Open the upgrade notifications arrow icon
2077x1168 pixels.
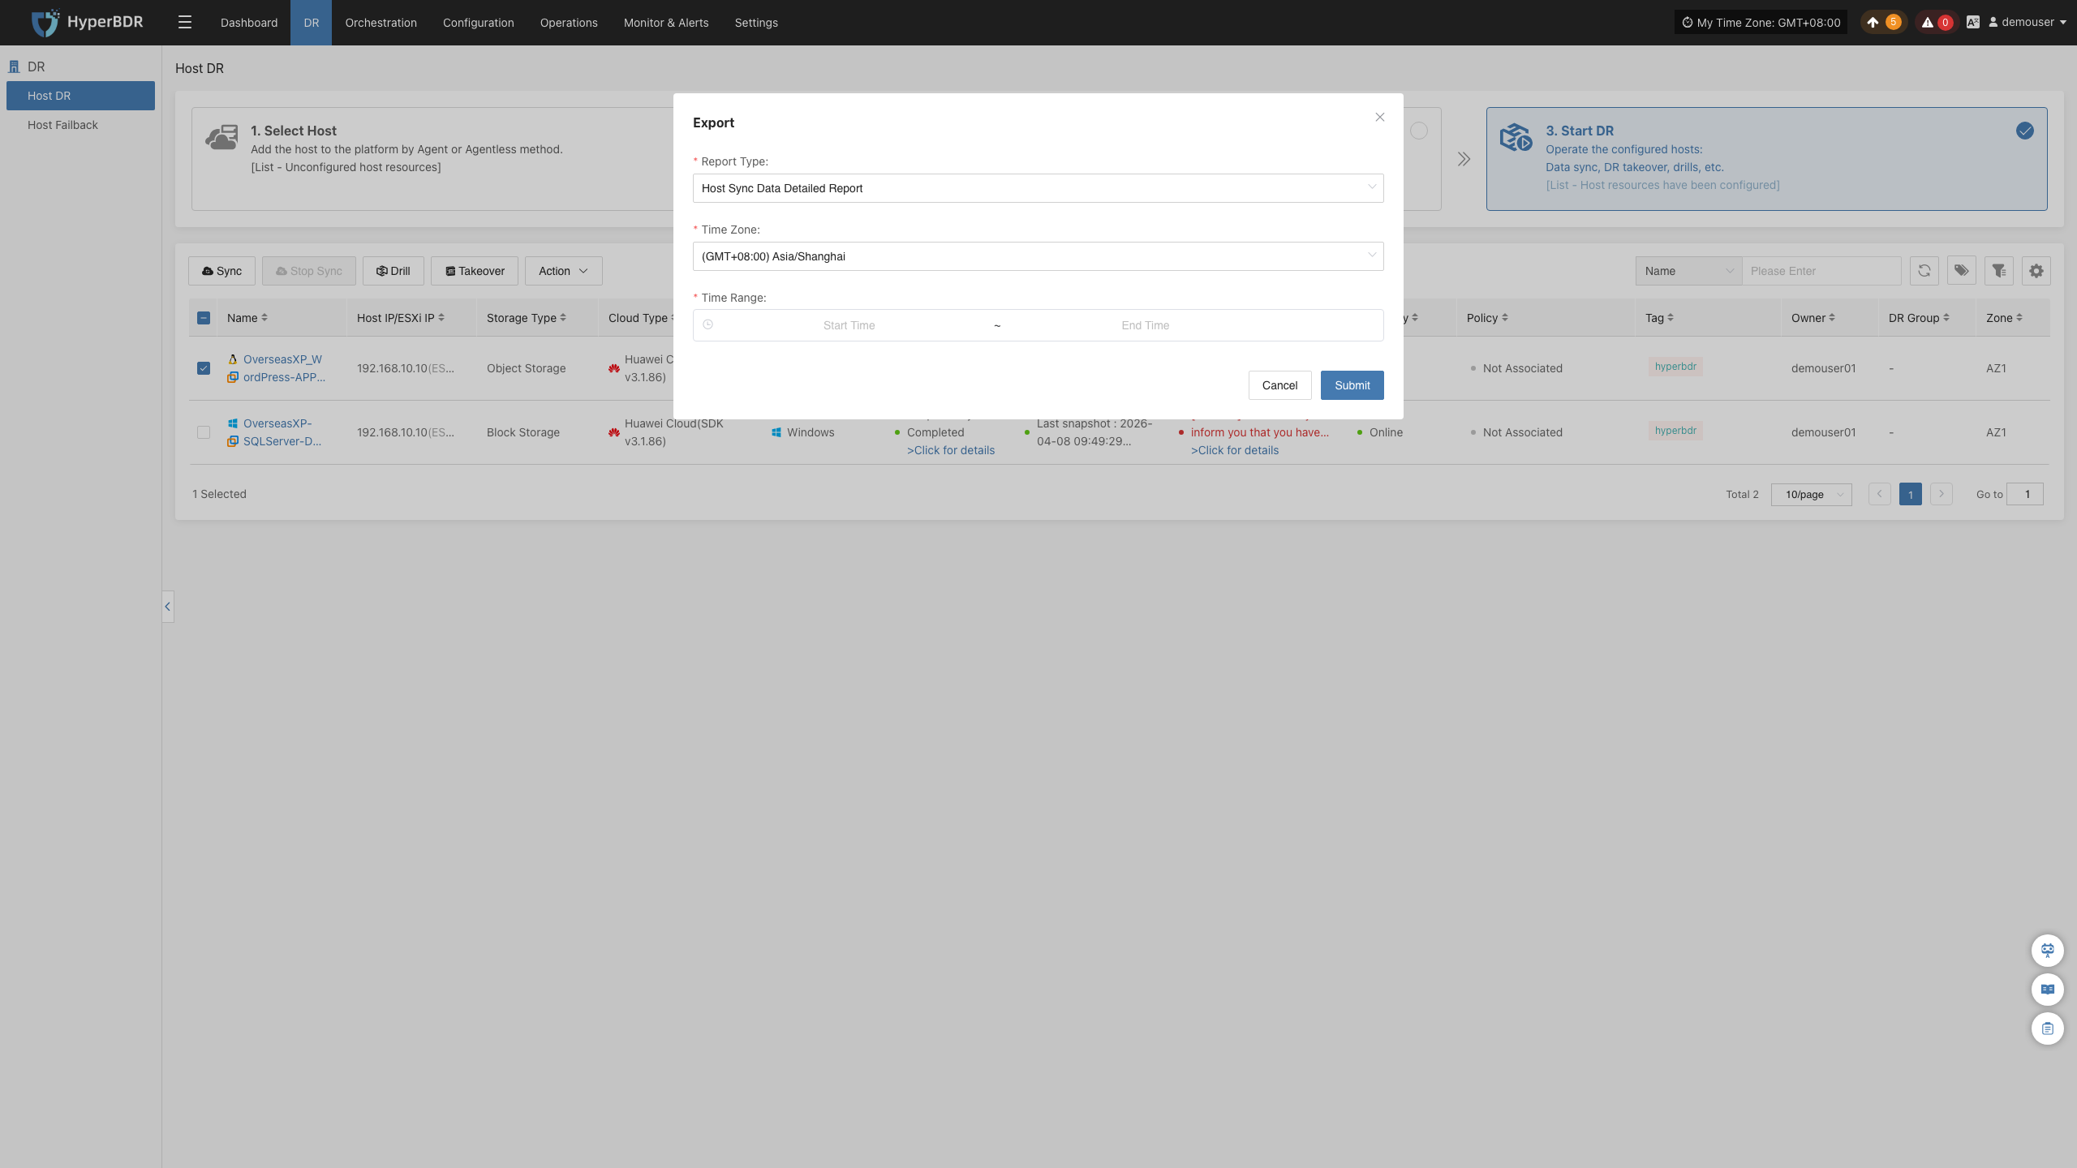tap(1873, 23)
